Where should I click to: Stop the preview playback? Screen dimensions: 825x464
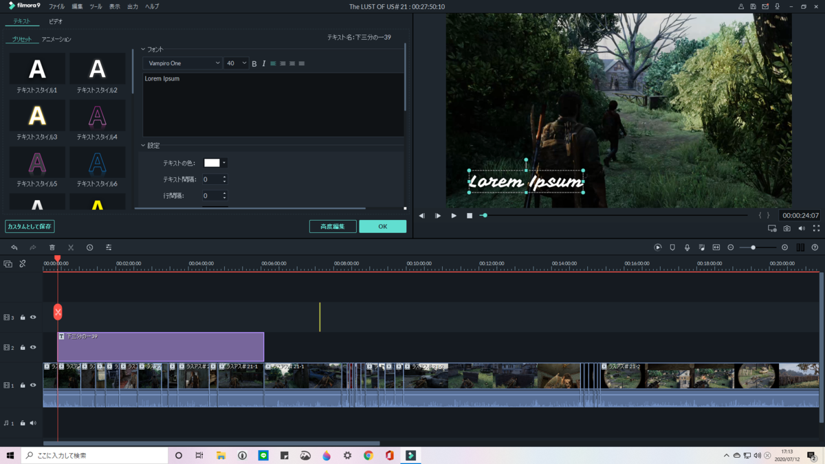[470, 216]
